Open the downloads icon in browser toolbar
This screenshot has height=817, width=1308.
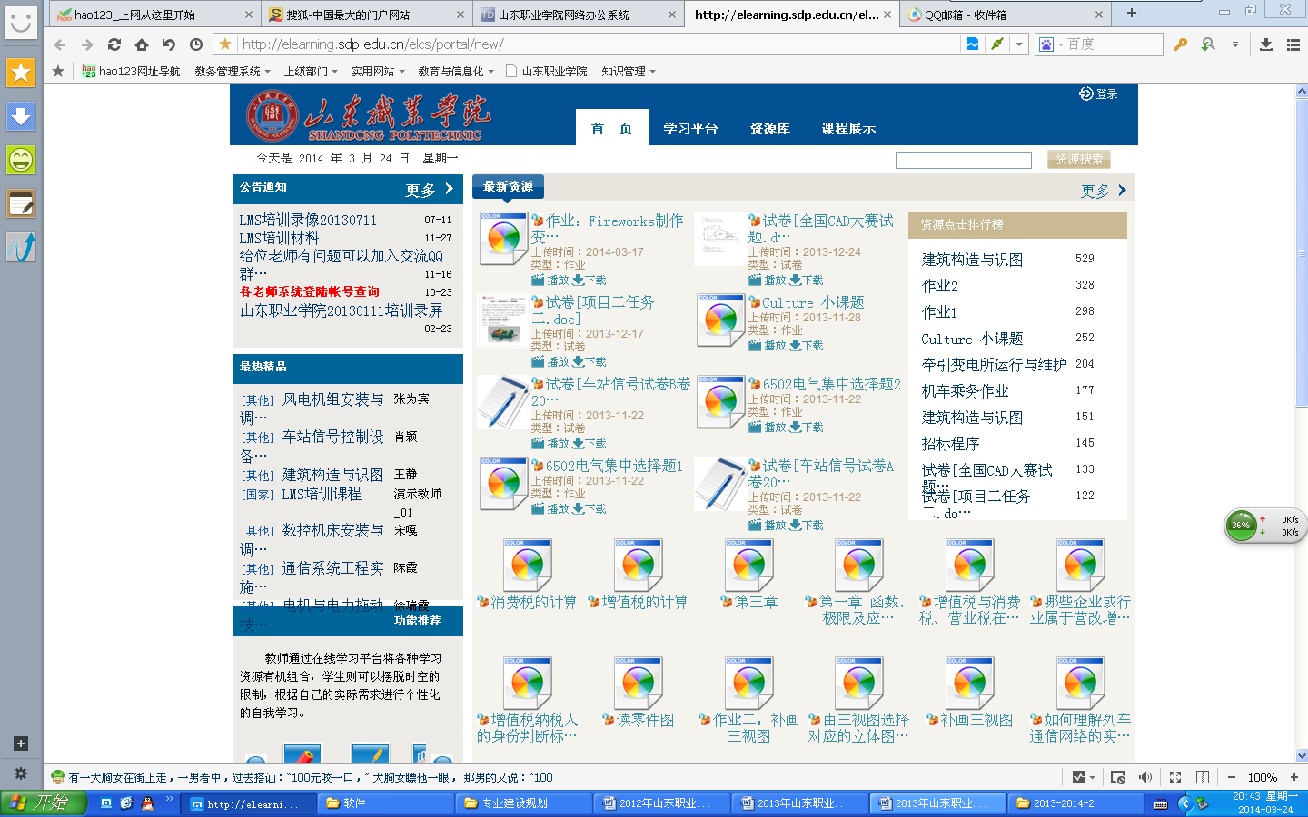click(1265, 44)
